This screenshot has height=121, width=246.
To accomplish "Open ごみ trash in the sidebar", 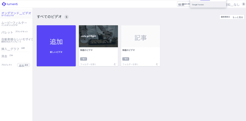I will click(7, 56).
